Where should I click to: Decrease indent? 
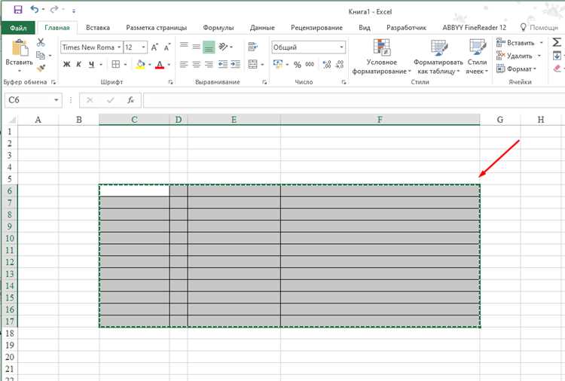tap(223, 65)
